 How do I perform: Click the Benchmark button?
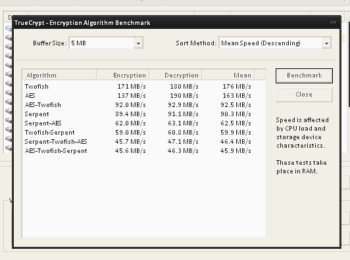click(x=304, y=76)
